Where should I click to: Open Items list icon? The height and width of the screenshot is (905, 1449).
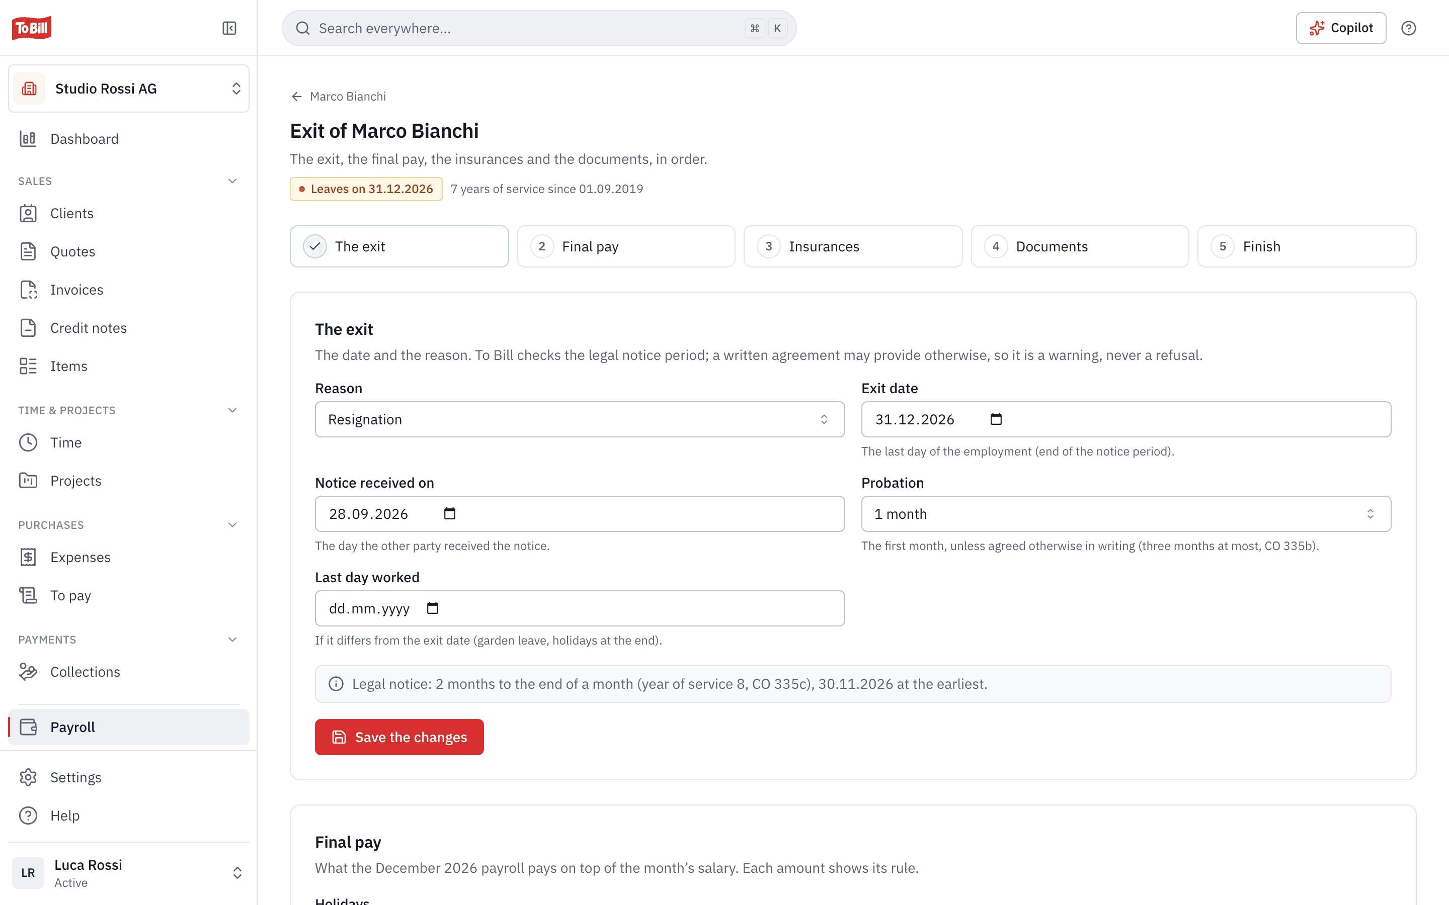[28, 367]
